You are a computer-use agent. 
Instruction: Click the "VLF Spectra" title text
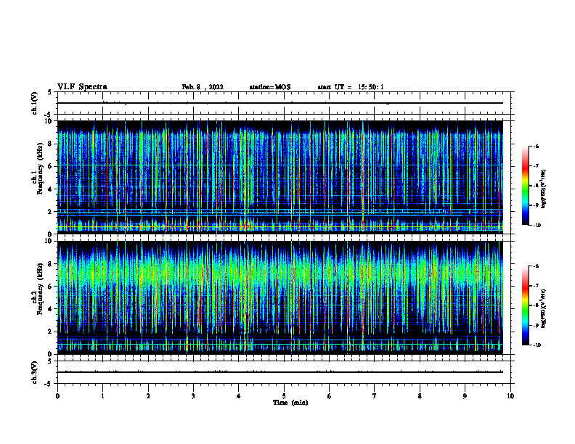[82, 87]
